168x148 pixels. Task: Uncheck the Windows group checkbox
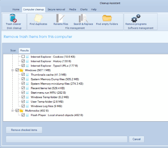(x=17, y=70)
